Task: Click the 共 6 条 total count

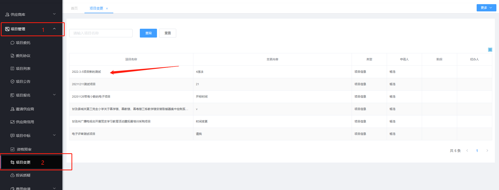Action: [455, 151]
